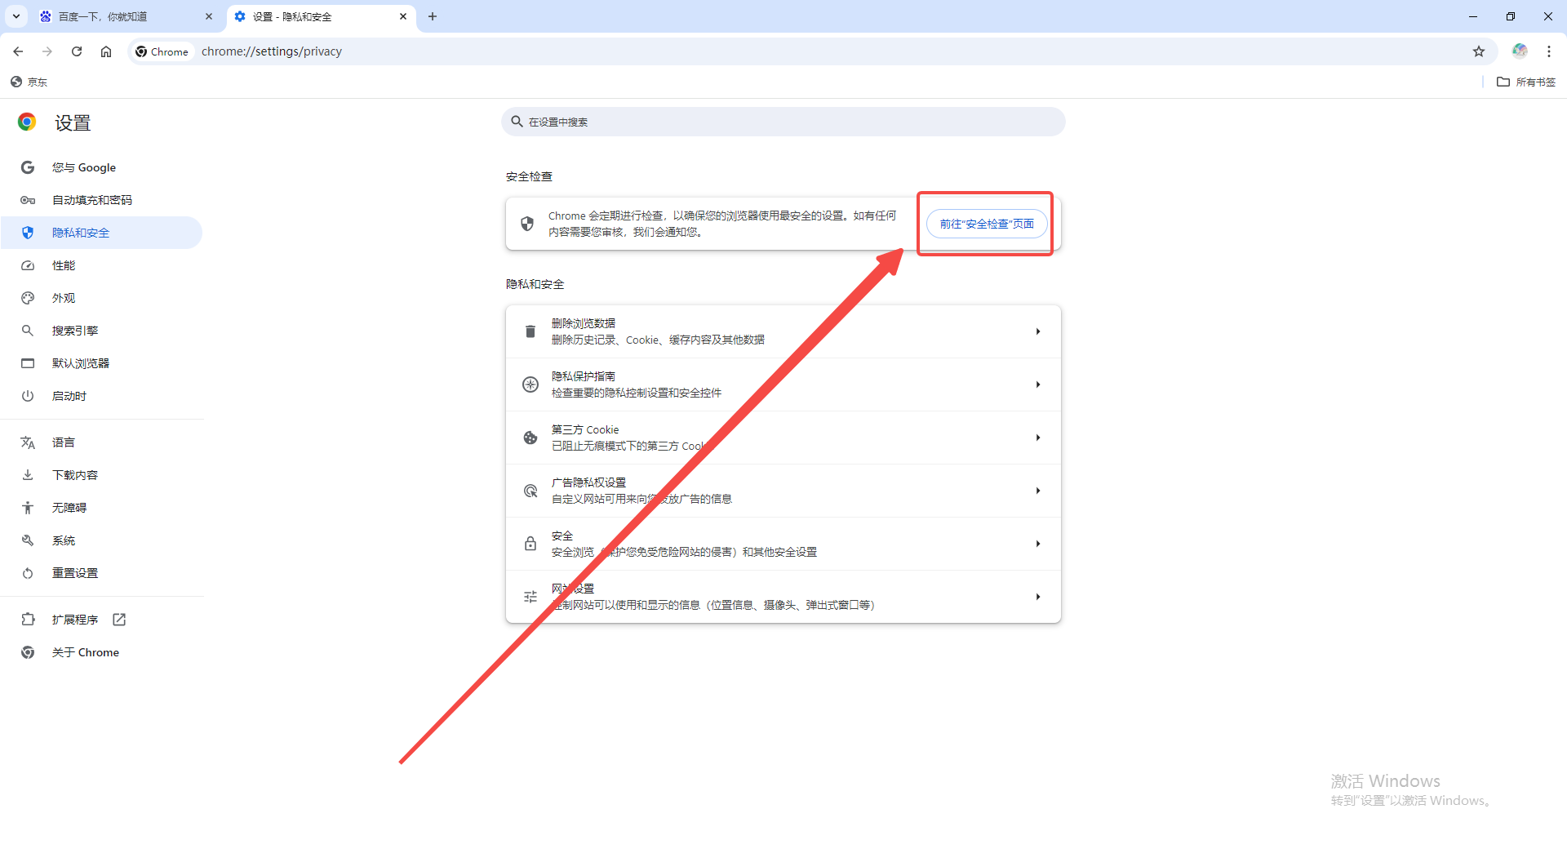Open the 所有书签 folder
This screenshot has height=849, width=1567.
point(1526,82)
